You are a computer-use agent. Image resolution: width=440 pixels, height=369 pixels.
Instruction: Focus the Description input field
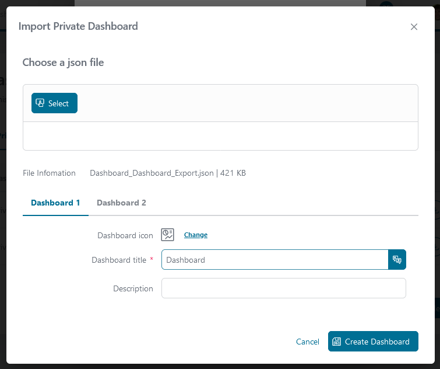click(x=284, y=288)
